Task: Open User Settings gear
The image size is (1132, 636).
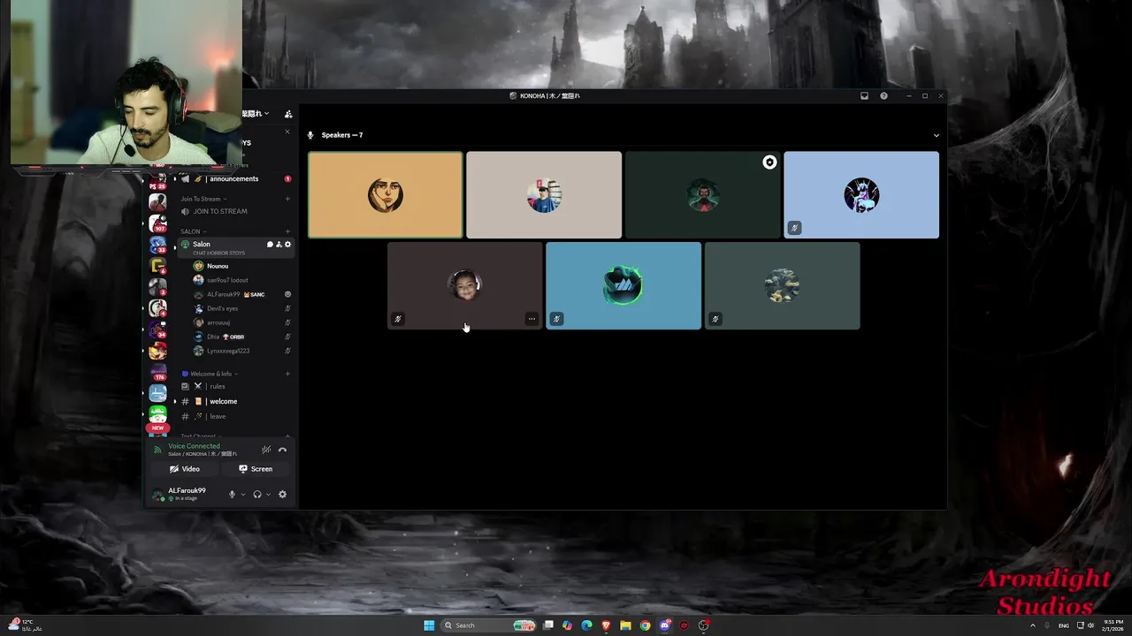Action: pyautogui.click(x=283, y=494)
